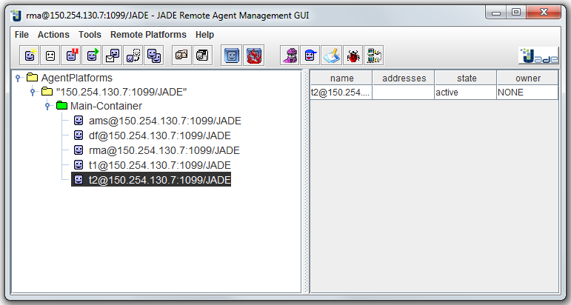Click the Clone Agent toolbar icon
Image resolution: width=571 pixels, height=305 pixels.
(154, 56)
